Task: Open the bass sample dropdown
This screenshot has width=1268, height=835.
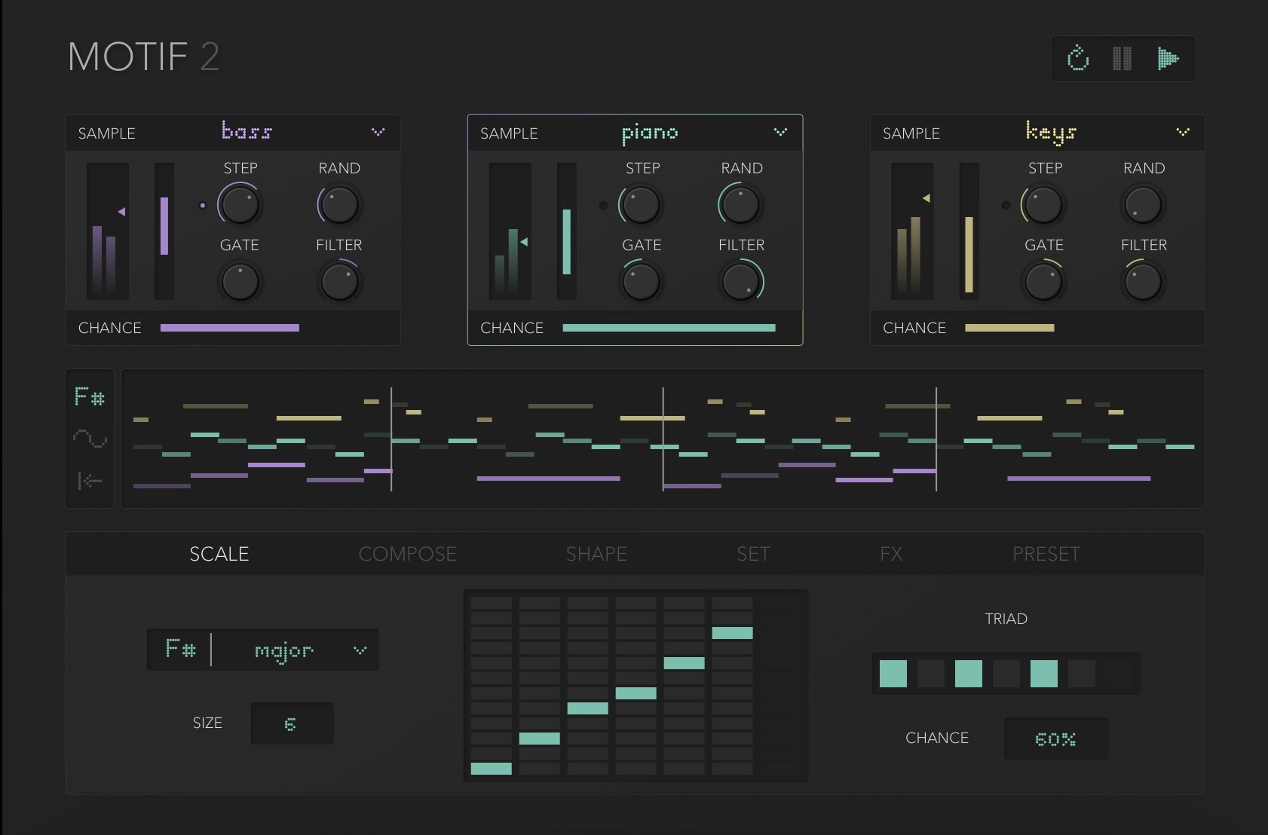Action: click(378, 133)
